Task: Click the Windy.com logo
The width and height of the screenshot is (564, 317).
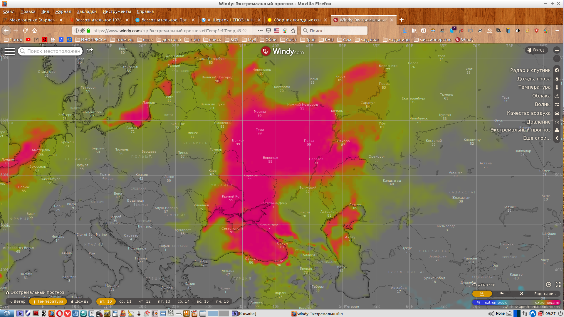Action: coord(282,51)
